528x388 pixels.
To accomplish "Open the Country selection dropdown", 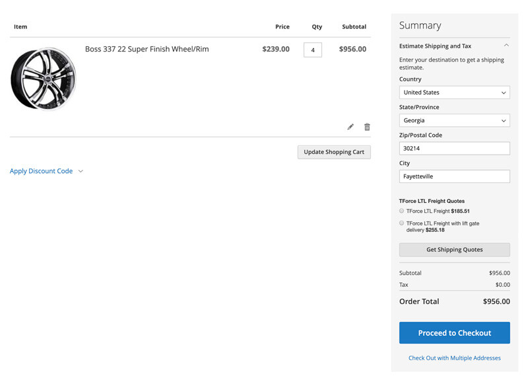I will click(x=454, y=92).
